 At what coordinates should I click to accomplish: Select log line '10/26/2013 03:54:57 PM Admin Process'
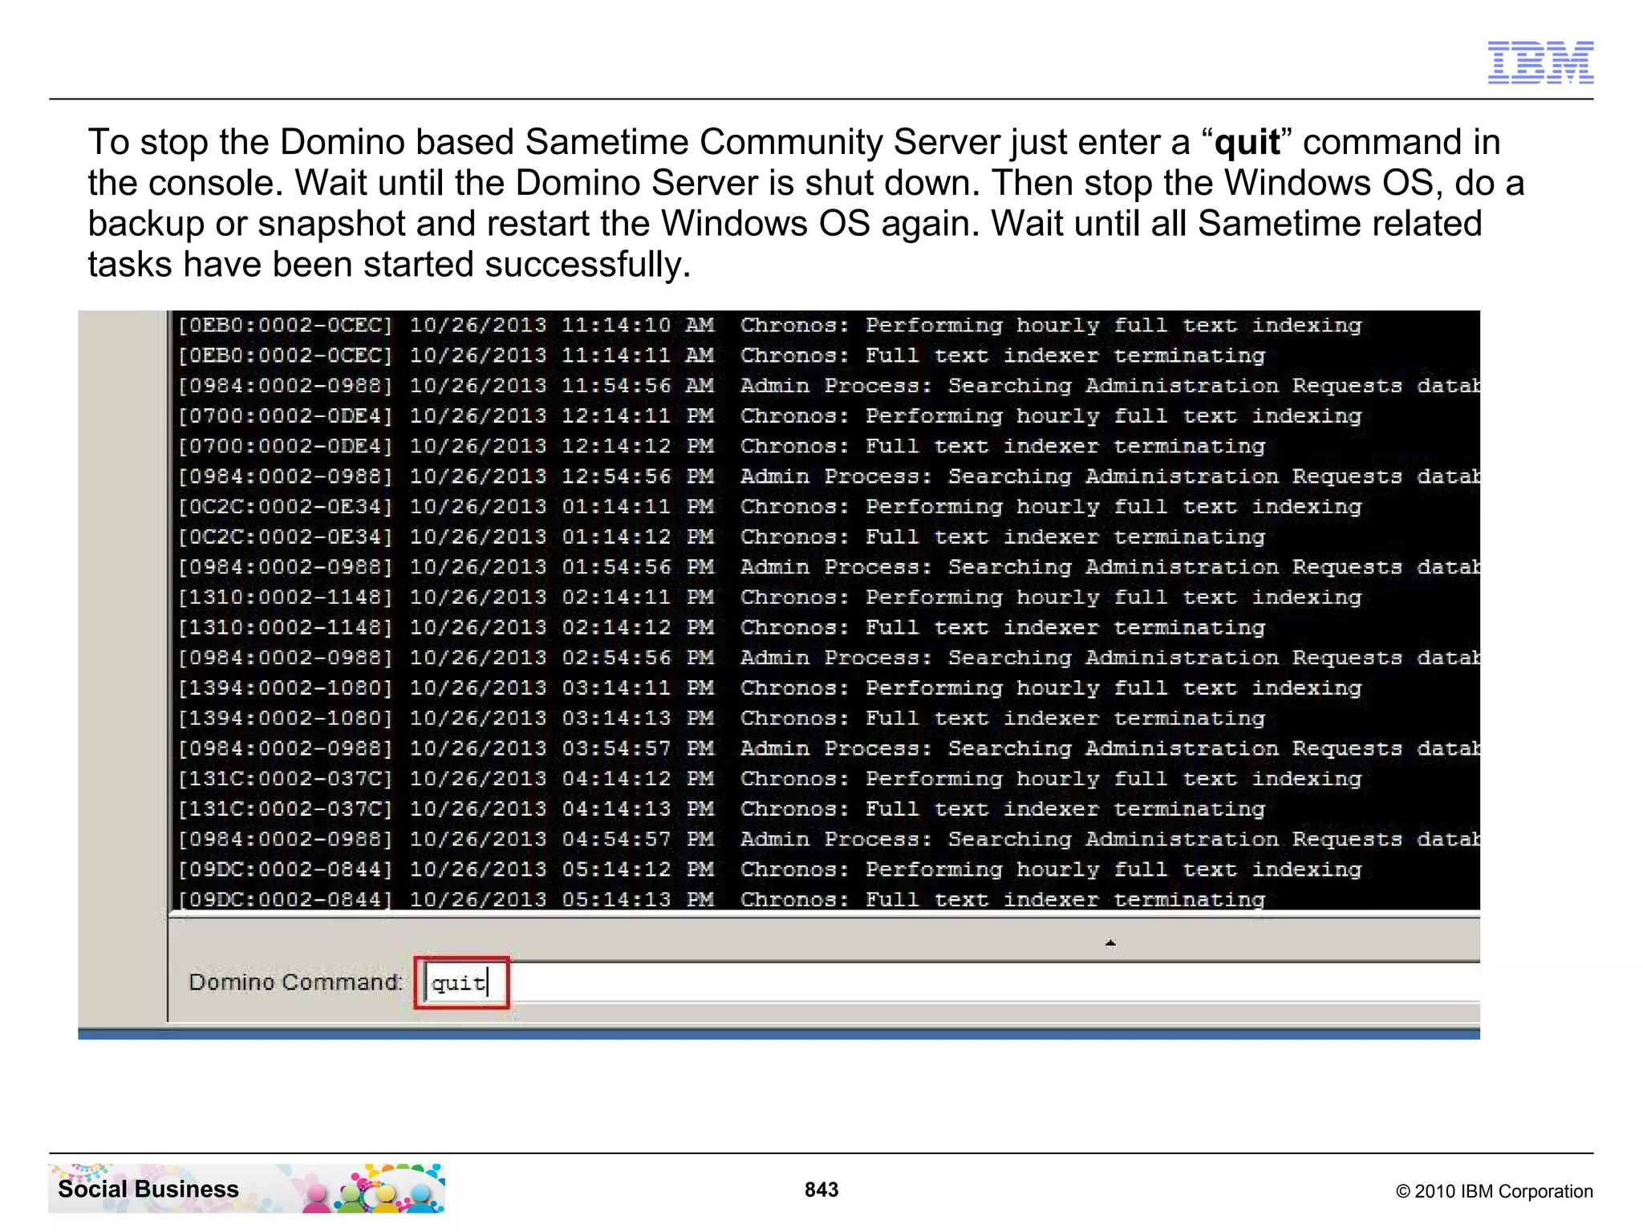pos(828,748)
